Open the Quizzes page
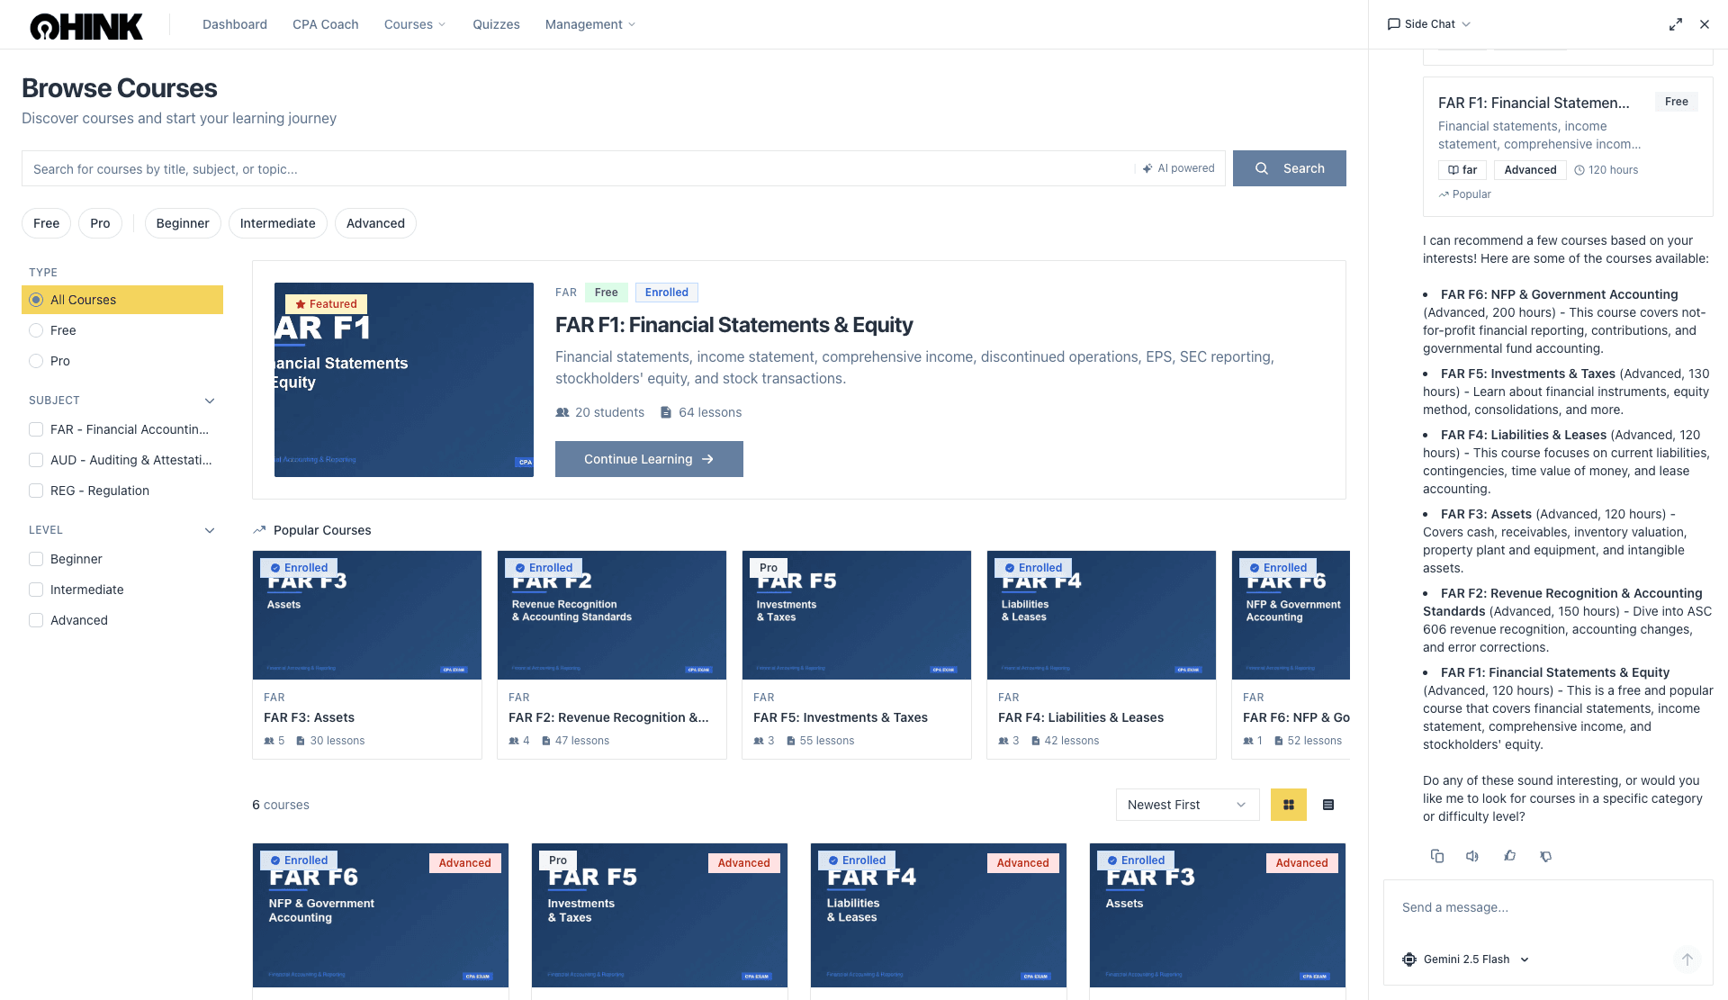This screenshot has height=1000, width=1728. tap(496, 24)
